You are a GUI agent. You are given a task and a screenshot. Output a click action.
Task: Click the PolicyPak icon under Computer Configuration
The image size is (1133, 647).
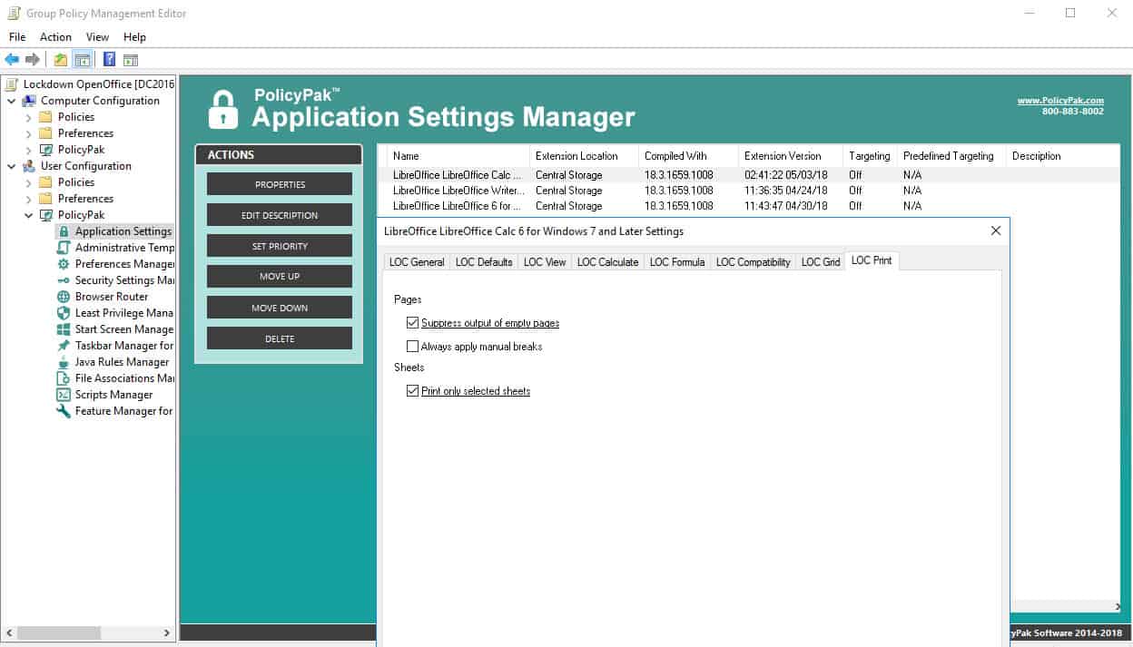pyautogui.click(x=46, y=150)
